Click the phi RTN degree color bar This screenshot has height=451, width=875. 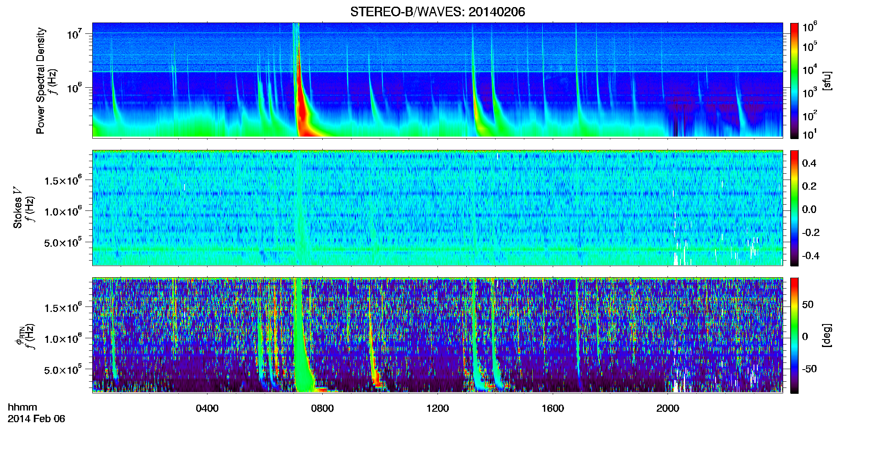[794, 335]
